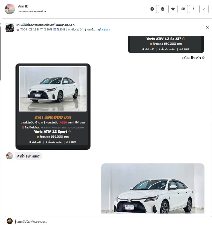Click 'Yaris ATIV 1.2 Sport' model title
Image resolution: width=212 pixels, height=225 pixels.
point(51,132)
